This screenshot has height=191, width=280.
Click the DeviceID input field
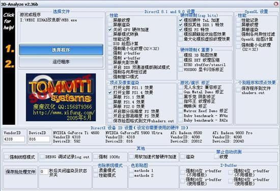[x=39, y=139]
